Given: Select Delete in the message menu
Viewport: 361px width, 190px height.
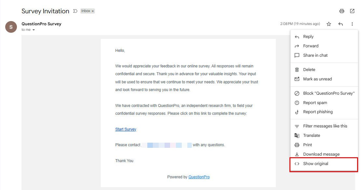Looking at the screenshot, I should tap(309, 70).
